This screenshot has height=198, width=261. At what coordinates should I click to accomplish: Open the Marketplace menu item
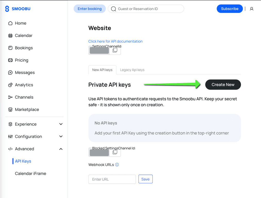[27, 110]
